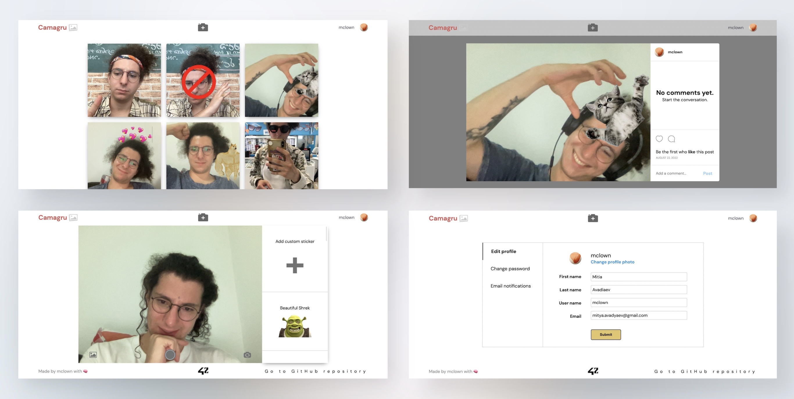
Task: Open mclown avatar in gallery window header
Action: point(364,27)
